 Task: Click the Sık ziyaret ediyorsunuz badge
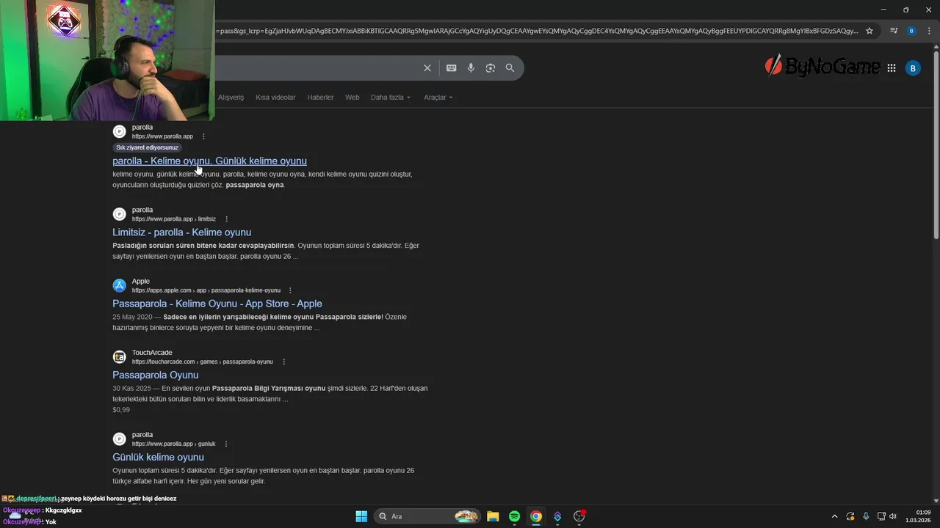(147, 147)
